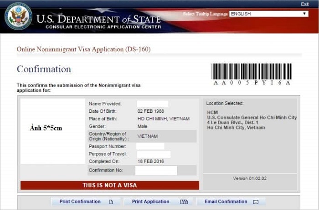
Task: Click the blank Name Provided field
Action: (153, 104)
